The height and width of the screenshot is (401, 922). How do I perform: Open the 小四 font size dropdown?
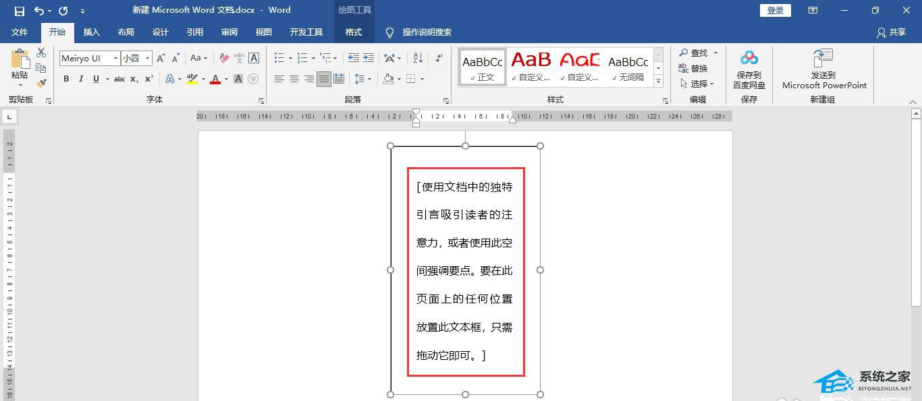(147, 59)
